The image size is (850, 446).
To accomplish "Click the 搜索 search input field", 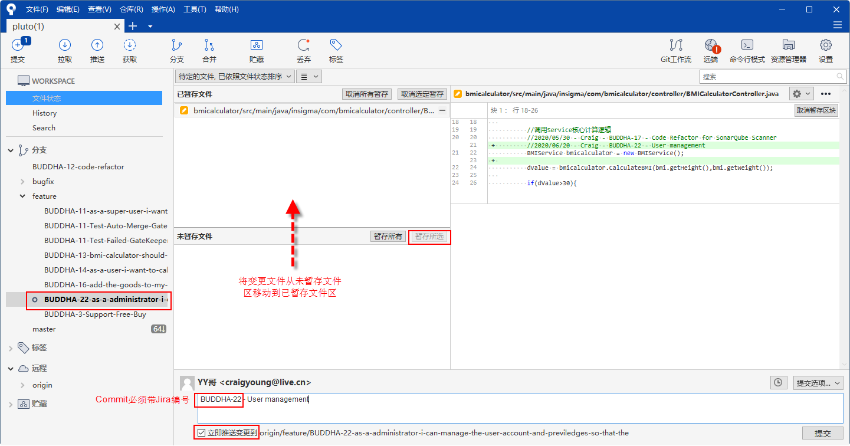I will coord(767,77).
